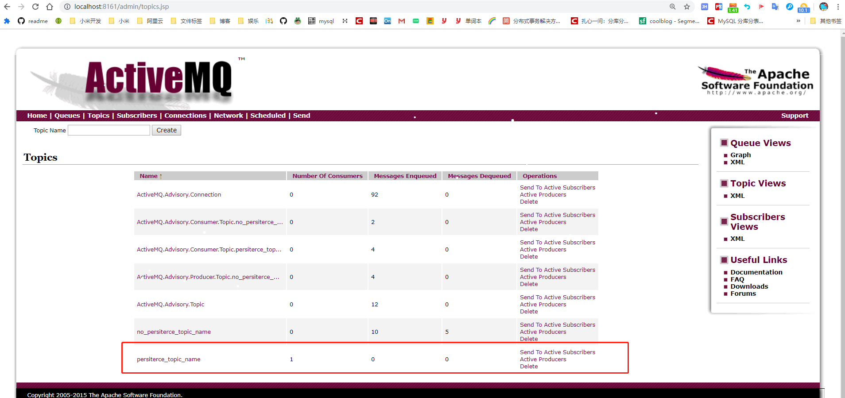
Task: Open the Downloads useful link
Action: click(749, 286)
